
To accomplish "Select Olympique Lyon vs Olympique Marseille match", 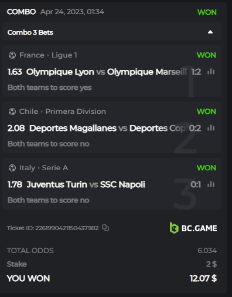I will tap(107, 72).
